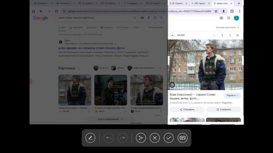Tap the pencil draw tool in crop toolbar
Viewport: 273px width, 153px height.
pos(90,138)
